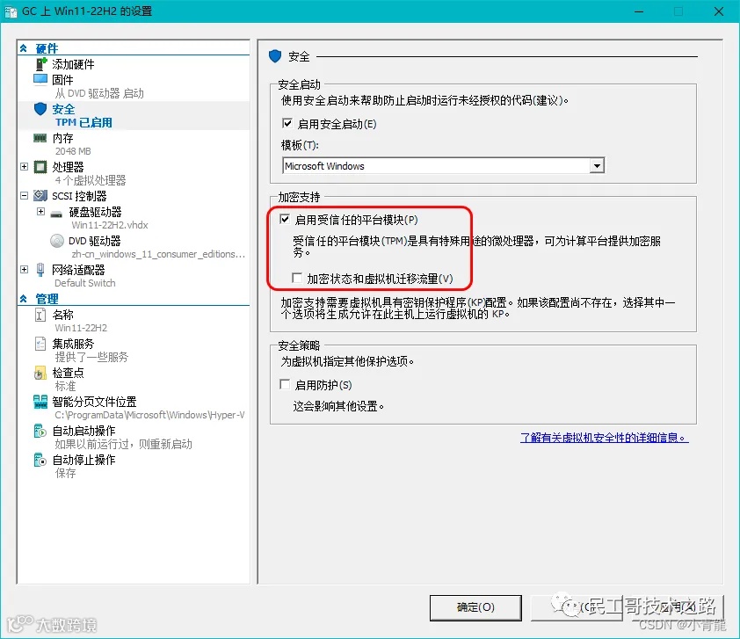
Task: Select 添加硬件 in the settings tree
Action: click(73, 64)
